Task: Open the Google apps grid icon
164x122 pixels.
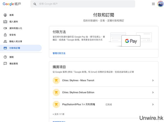Action: coord(153,4)
